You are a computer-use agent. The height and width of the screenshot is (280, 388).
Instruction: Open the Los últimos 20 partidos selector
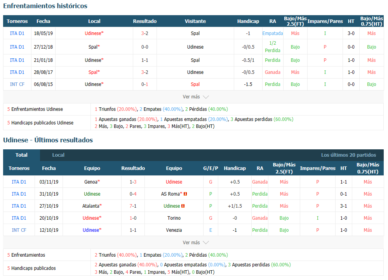[x=348, y=155]
